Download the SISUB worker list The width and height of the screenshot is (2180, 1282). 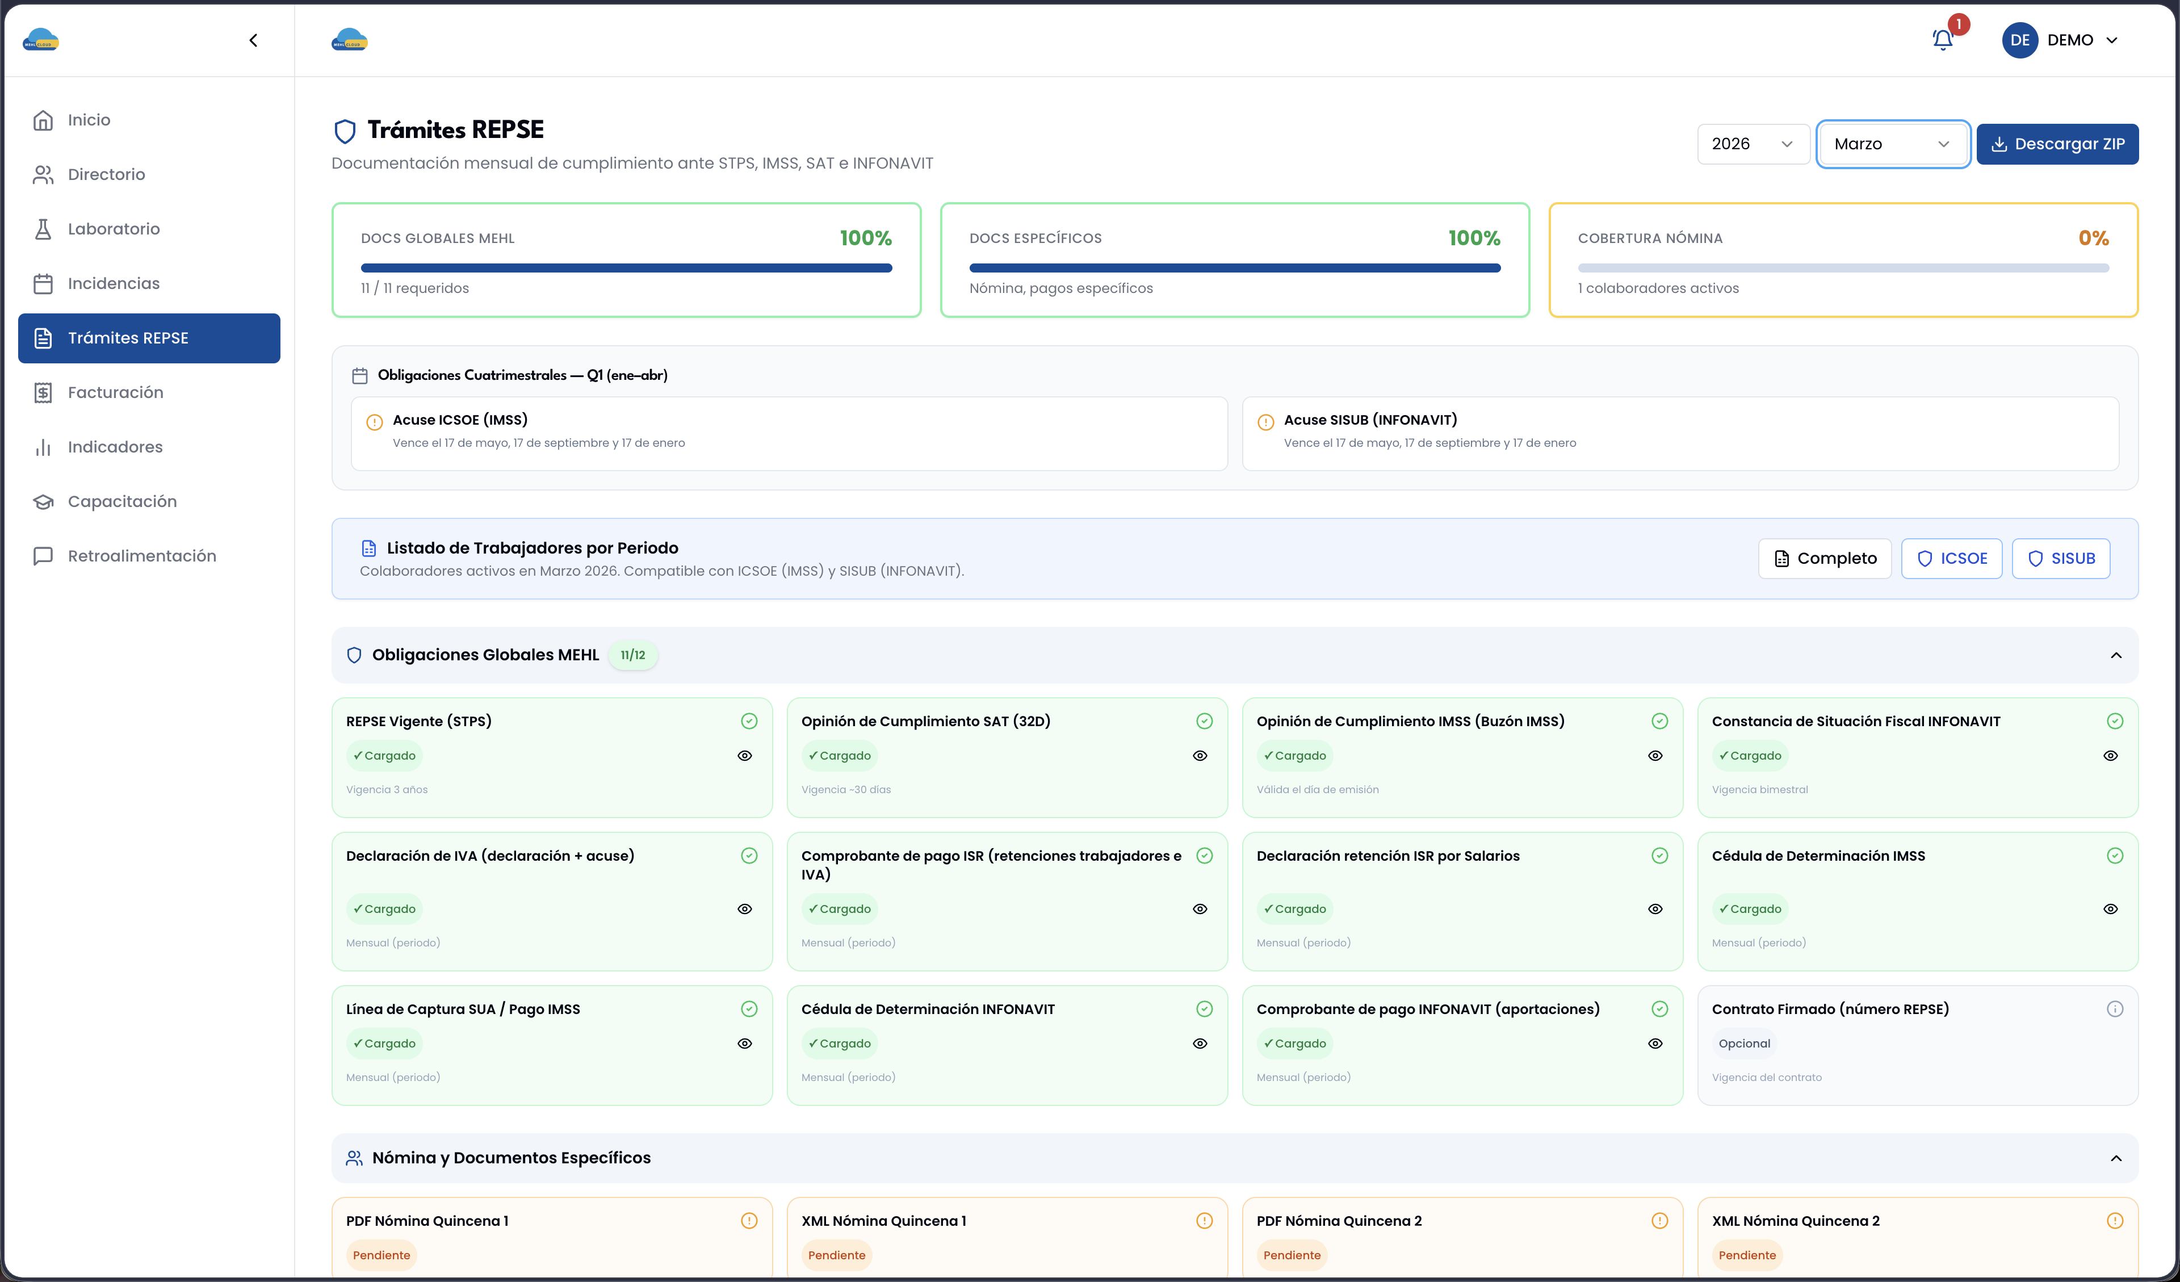pyautogui.click(x=2061, y=558)
